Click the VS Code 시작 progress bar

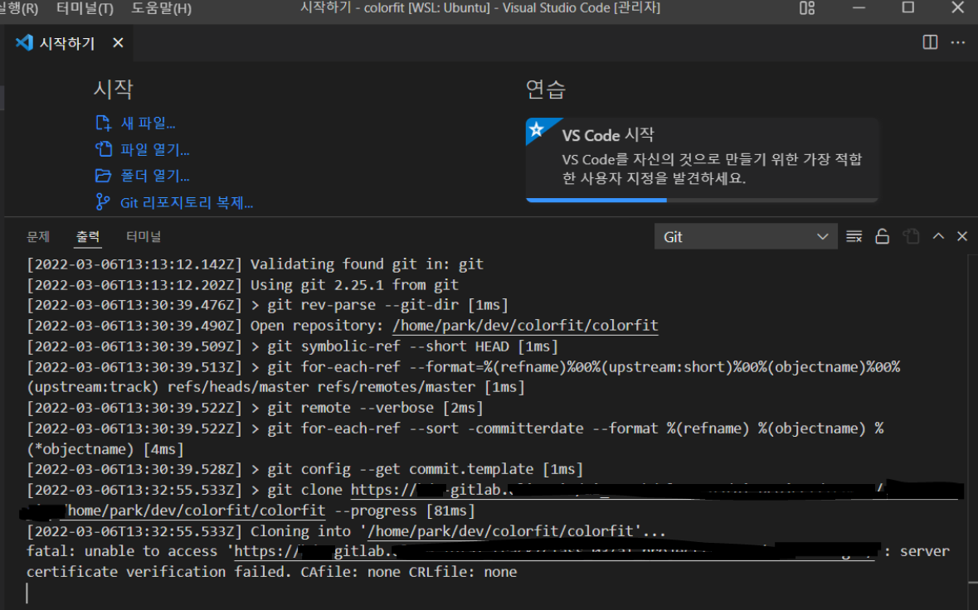tap(702, 200)
